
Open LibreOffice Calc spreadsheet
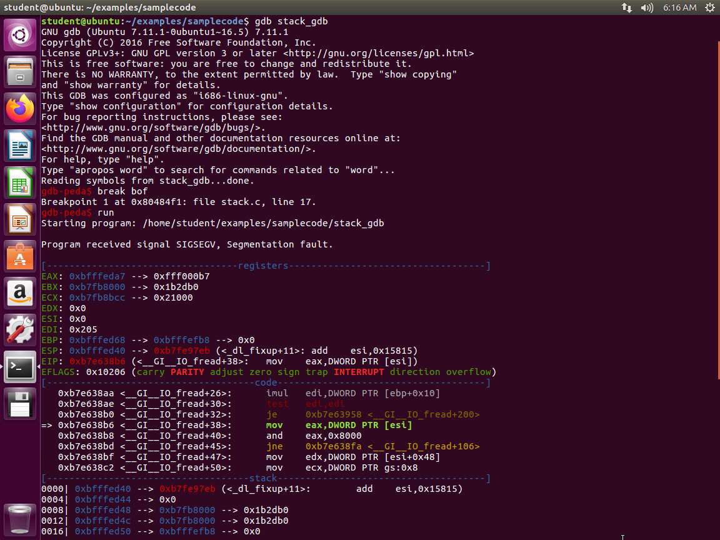[x=20, y=182]
